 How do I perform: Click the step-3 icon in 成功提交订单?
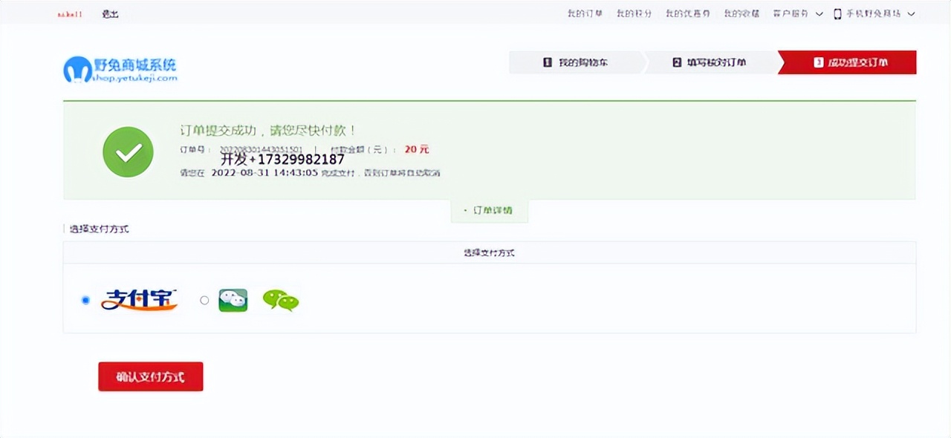[820, 62]
